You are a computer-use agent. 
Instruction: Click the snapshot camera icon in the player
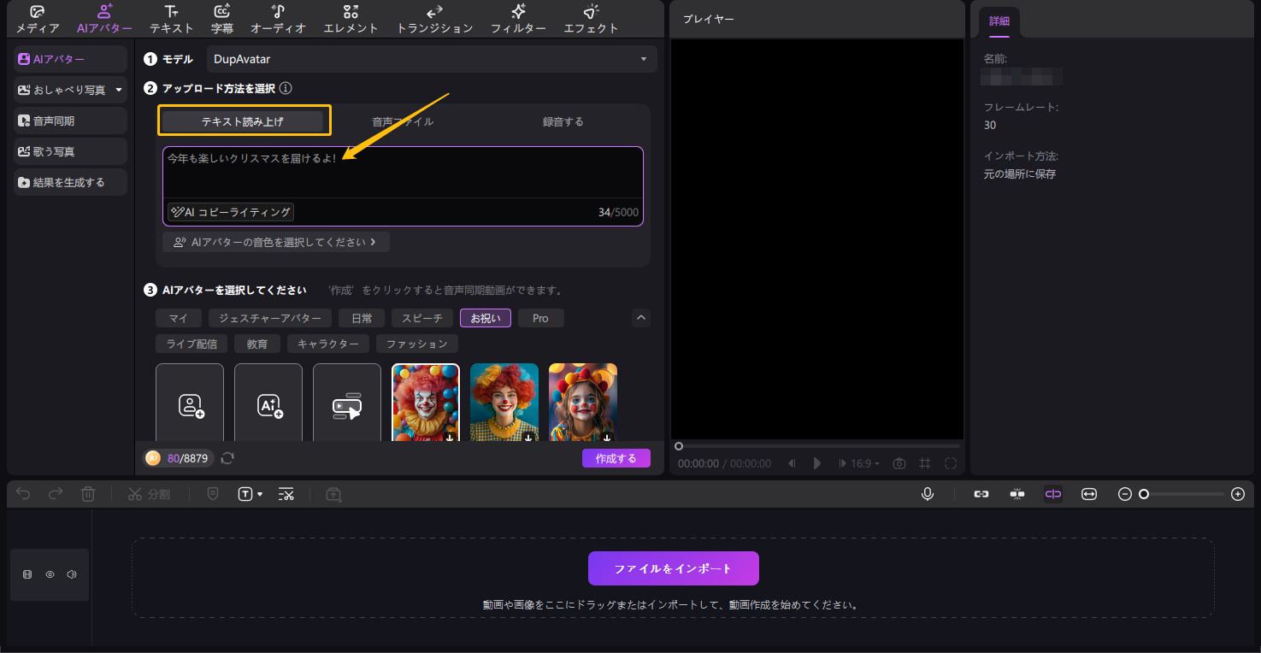pyautogui.click(x=899, y=462)
